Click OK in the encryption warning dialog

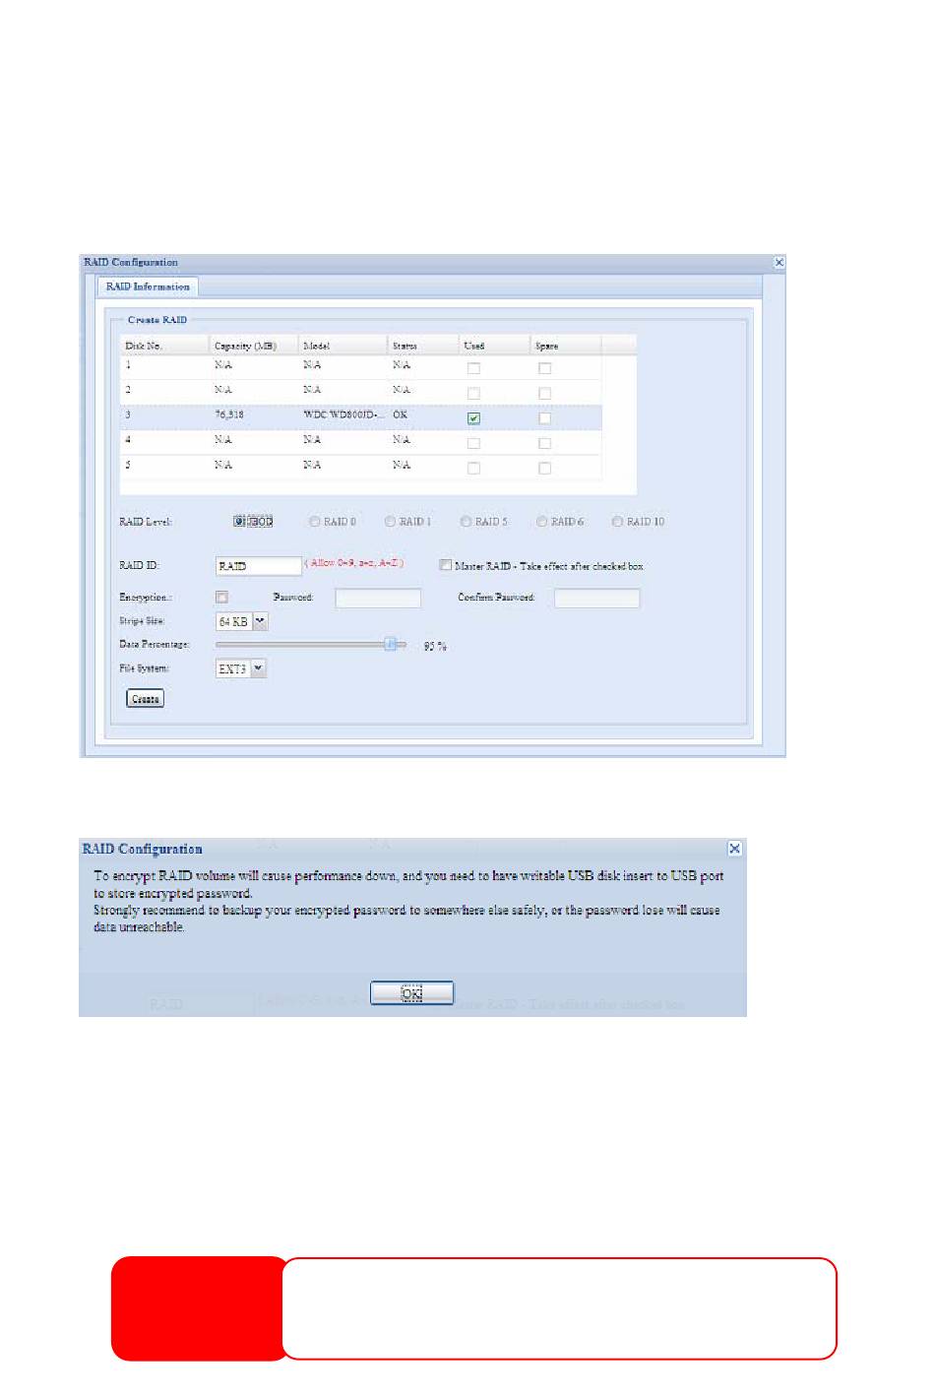(411, 993)
